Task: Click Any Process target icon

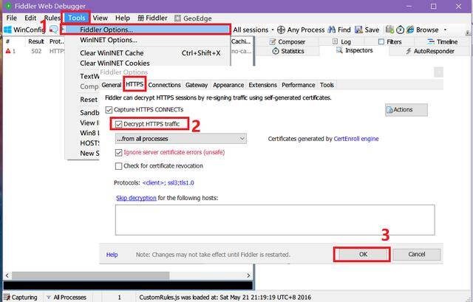Action: click(281, 30)
